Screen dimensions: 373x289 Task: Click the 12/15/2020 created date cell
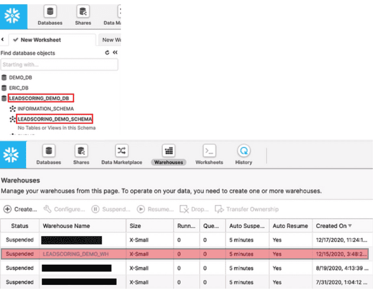pos(342,254)
